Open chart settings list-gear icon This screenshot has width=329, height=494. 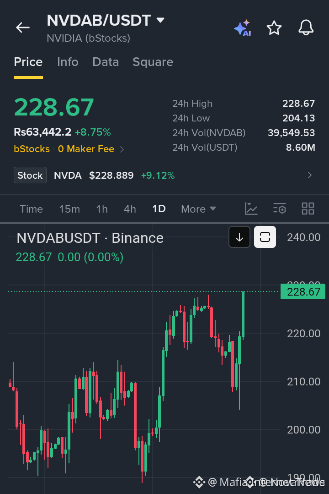279,209
